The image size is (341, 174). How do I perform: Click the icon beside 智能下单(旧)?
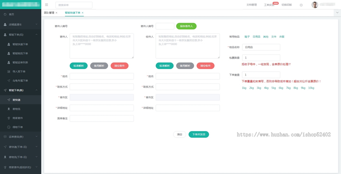pyautogui.click(x=5, y=35)
